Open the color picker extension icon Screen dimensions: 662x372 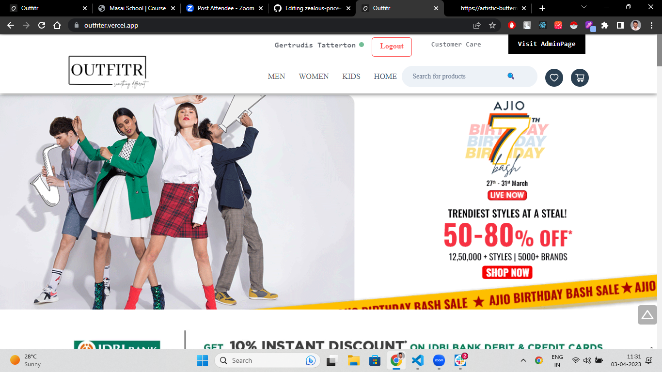[x=589, y=25]
